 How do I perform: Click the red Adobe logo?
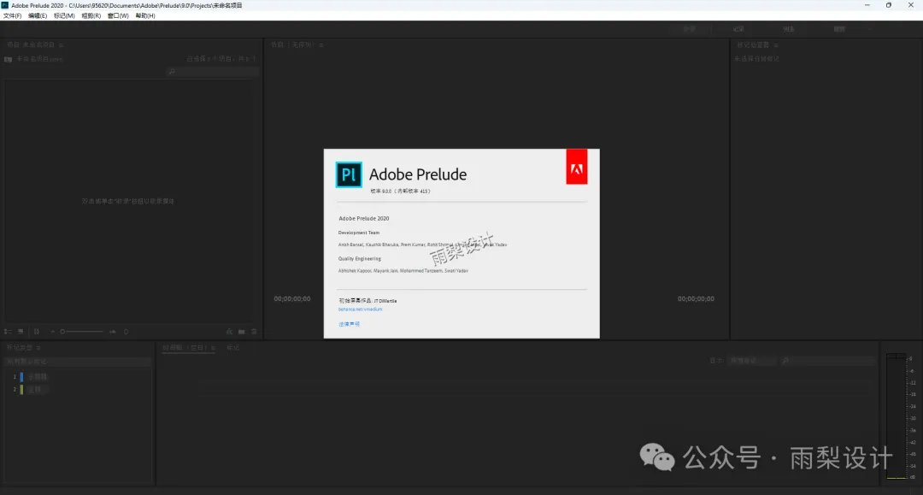[x=577, y=168]
